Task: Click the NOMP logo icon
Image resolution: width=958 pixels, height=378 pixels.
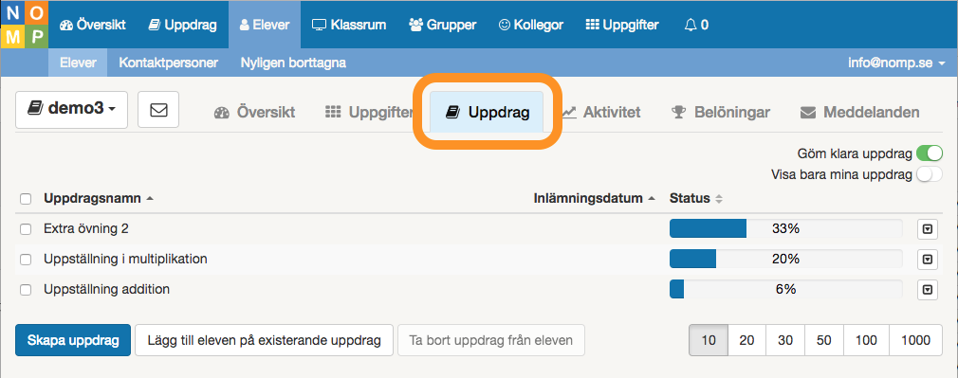Action: tap(24, 25)
